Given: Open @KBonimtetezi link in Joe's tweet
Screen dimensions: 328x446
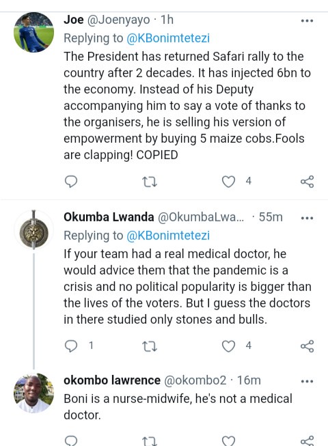Looking at the screenshot, I should (x=168, y=38).
